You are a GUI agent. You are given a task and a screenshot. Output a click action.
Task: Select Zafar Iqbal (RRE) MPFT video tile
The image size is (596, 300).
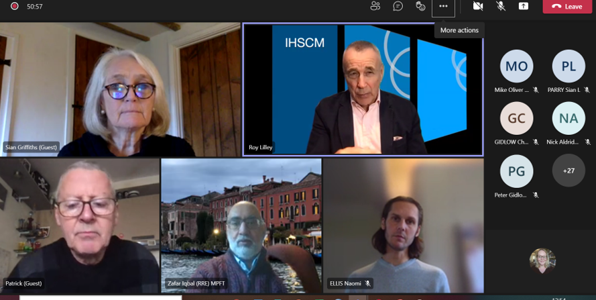(241, 226)
